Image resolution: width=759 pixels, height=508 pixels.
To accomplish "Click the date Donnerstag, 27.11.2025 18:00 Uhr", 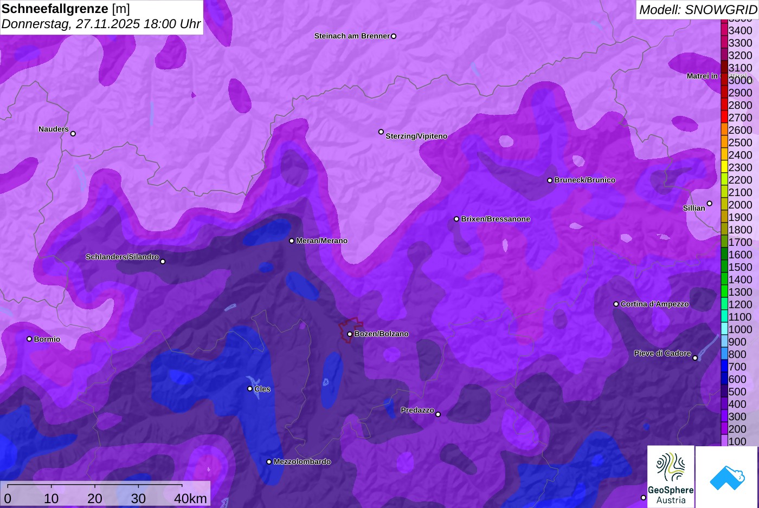I will (101, 24).
